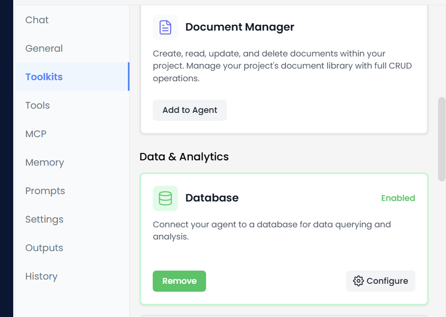Click the Document Manager document icon
446x317 pixels.
(x=165, y=27)
